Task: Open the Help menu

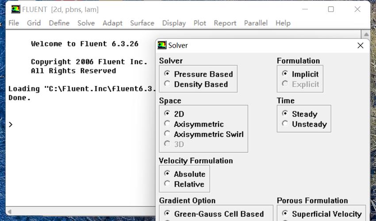Action: pyautogui.click(x=283, y=23)
